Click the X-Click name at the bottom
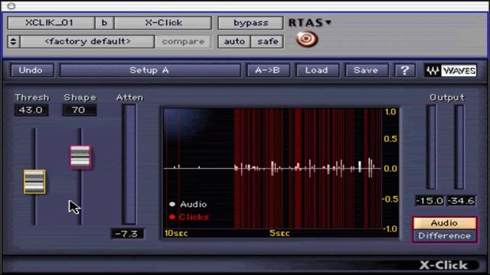This screenshot has width=490, height=275. coord(443,265)
